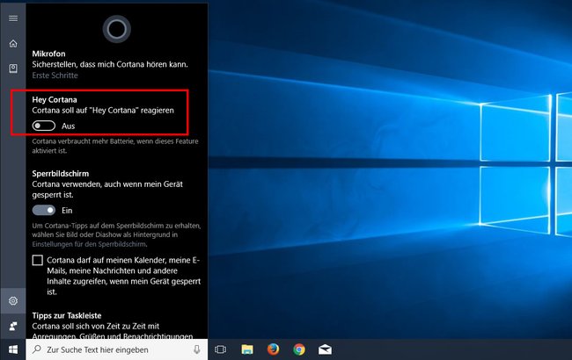Click the Cortana circle logo
This screenshot has width=572, height=360.
[117, 29]
